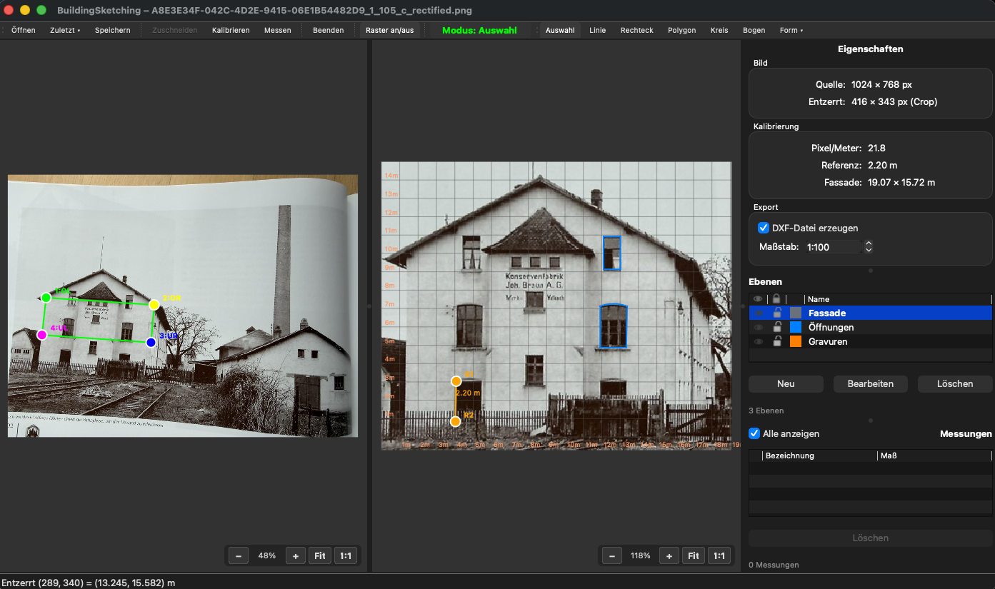The image size is (995, 589).
Task: Zoom out the rectified image with minus
Action: pyautogui.click(x=611, y=555)
